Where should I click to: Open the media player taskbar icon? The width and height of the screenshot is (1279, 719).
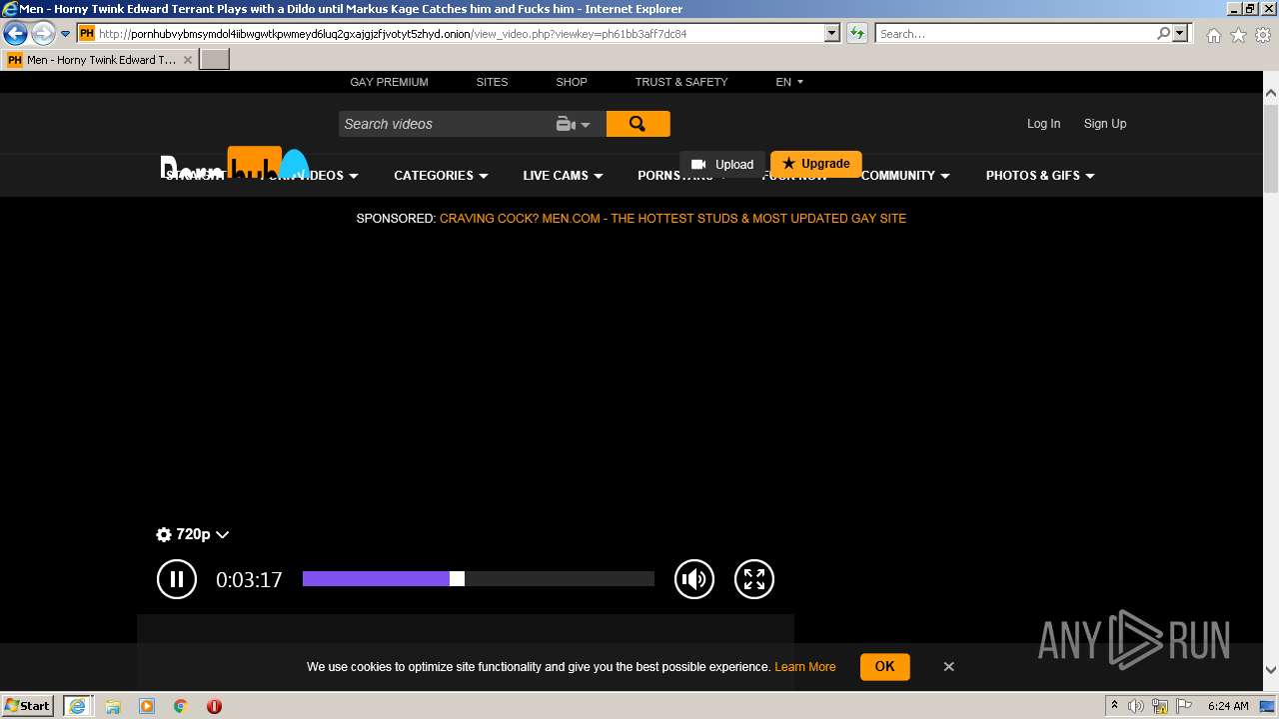pos(147,706)
